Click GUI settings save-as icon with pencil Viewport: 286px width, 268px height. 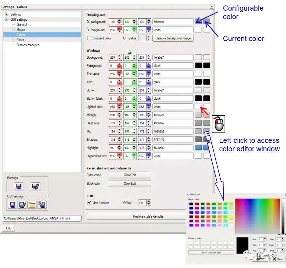pos(22,205)
